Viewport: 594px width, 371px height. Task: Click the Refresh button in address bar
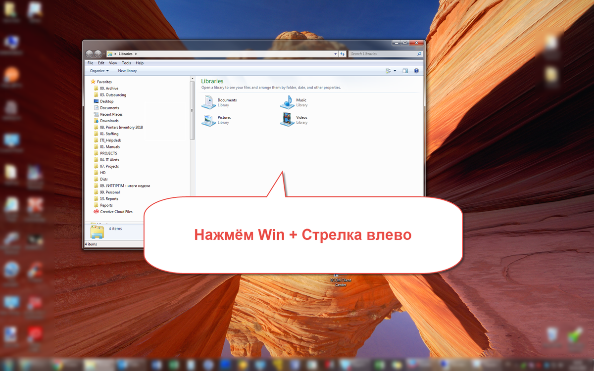click(343, 53)
